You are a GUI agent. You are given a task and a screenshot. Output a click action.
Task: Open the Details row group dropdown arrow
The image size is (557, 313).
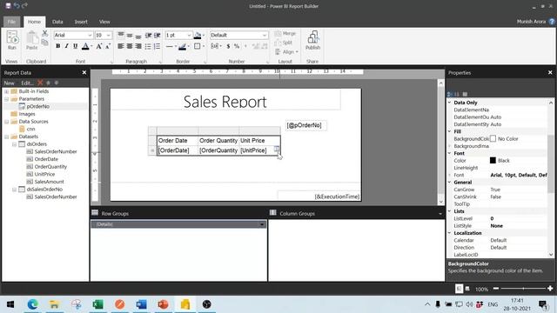point(262,224)
